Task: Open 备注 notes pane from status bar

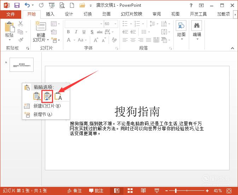Action: pos(75,191)
